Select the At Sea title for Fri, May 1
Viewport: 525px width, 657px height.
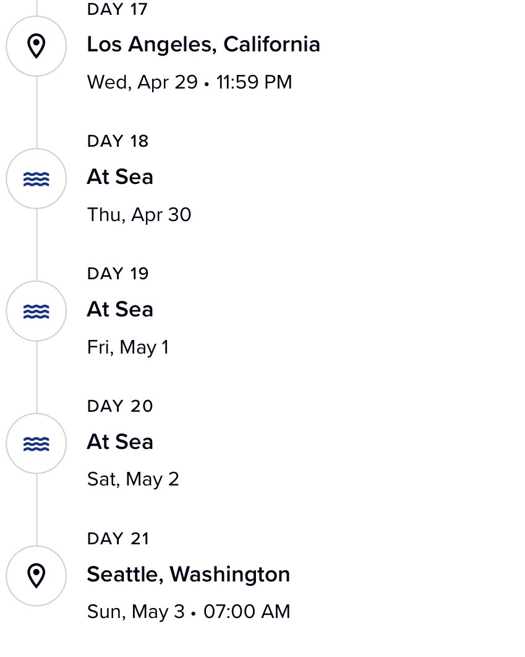120,309
